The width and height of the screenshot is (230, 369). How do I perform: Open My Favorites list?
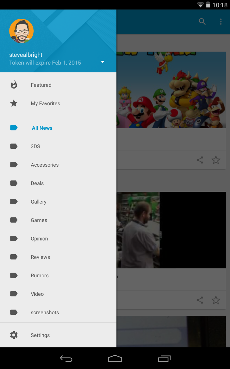tap(58, 103)
